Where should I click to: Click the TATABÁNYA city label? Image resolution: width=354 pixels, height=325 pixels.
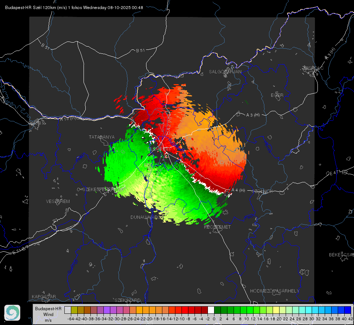pos(102,137)
